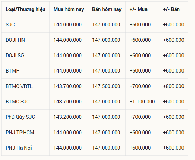The height and width of the screenshot is (160, 195).
Task: Select the Phú Quý SJC row label
Action: 20,117
